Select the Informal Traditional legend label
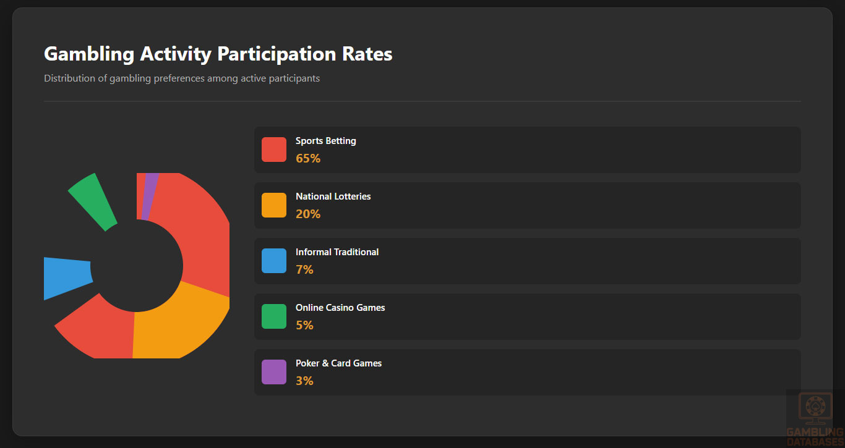Image resolution: width=845 pixels, height=448 pixels. (x=337, y=252)
